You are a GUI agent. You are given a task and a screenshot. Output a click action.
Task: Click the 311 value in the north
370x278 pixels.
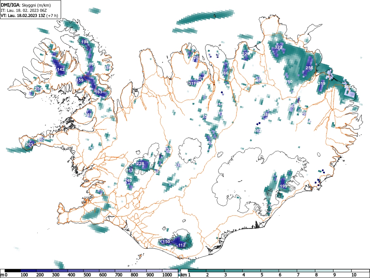[x=192, y=83]
